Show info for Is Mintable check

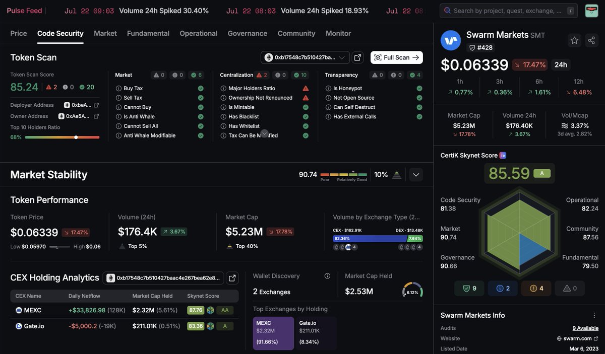click(223, 107)
